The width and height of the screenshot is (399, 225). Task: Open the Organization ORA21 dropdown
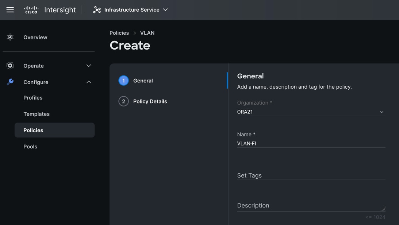311,112
